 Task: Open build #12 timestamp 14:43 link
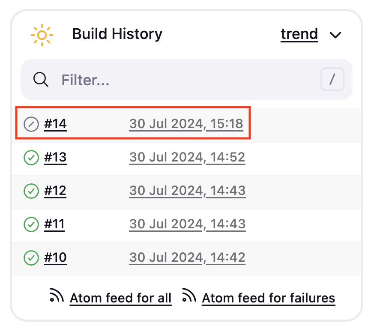coord(187,191)
